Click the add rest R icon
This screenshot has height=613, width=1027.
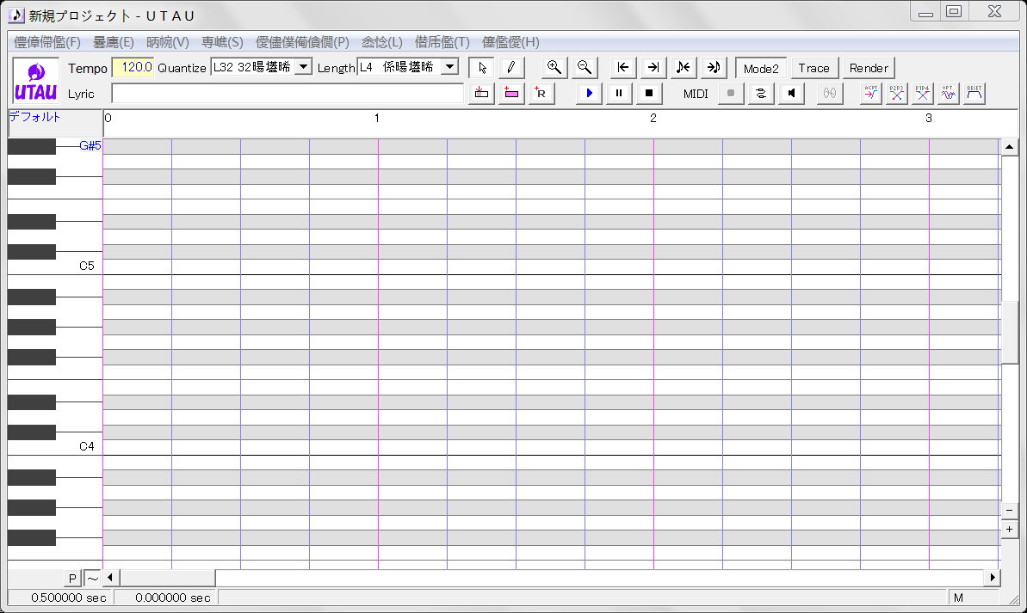pyautogui.click(x=541, y=93)
